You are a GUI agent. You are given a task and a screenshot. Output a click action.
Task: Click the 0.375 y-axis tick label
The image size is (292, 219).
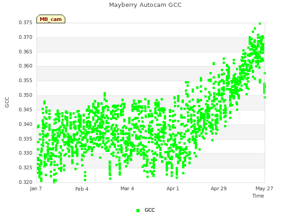coord(26,22)
